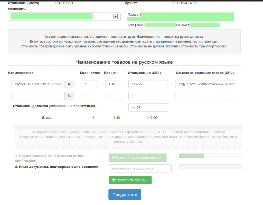
Task: Click the URL field of the first item
Action: click(x=206, y=84)
